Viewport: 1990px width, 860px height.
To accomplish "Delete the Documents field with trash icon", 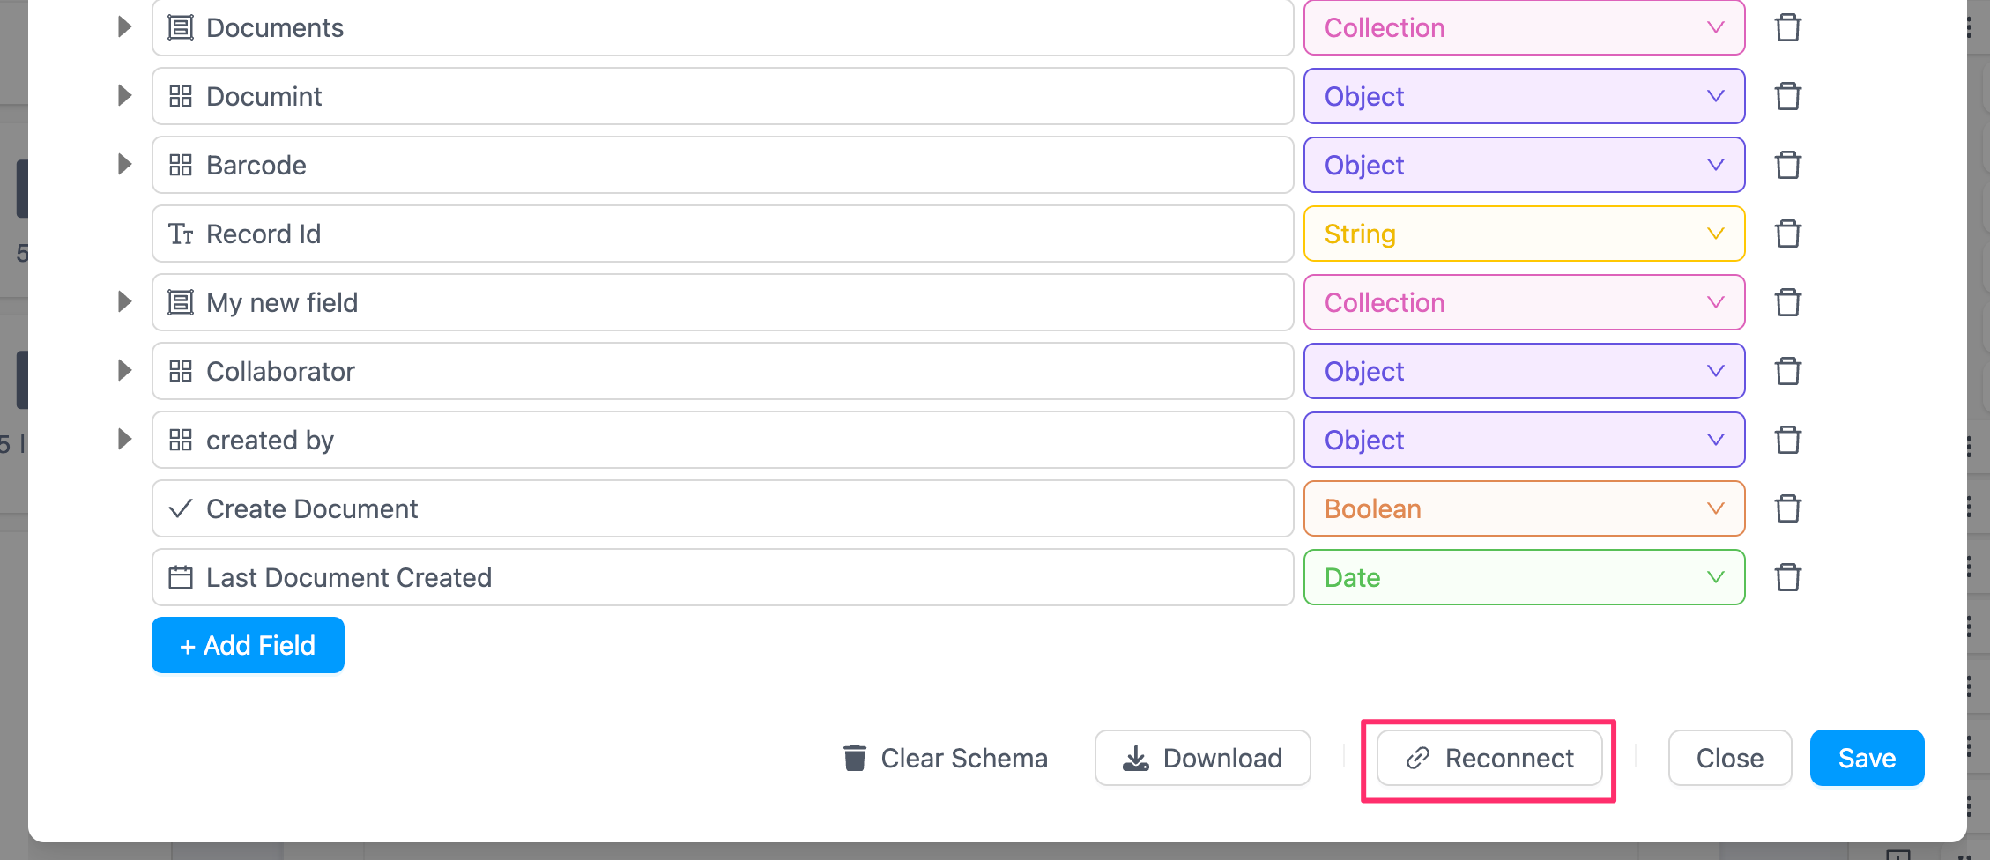I will click(x=1787, y=28).
